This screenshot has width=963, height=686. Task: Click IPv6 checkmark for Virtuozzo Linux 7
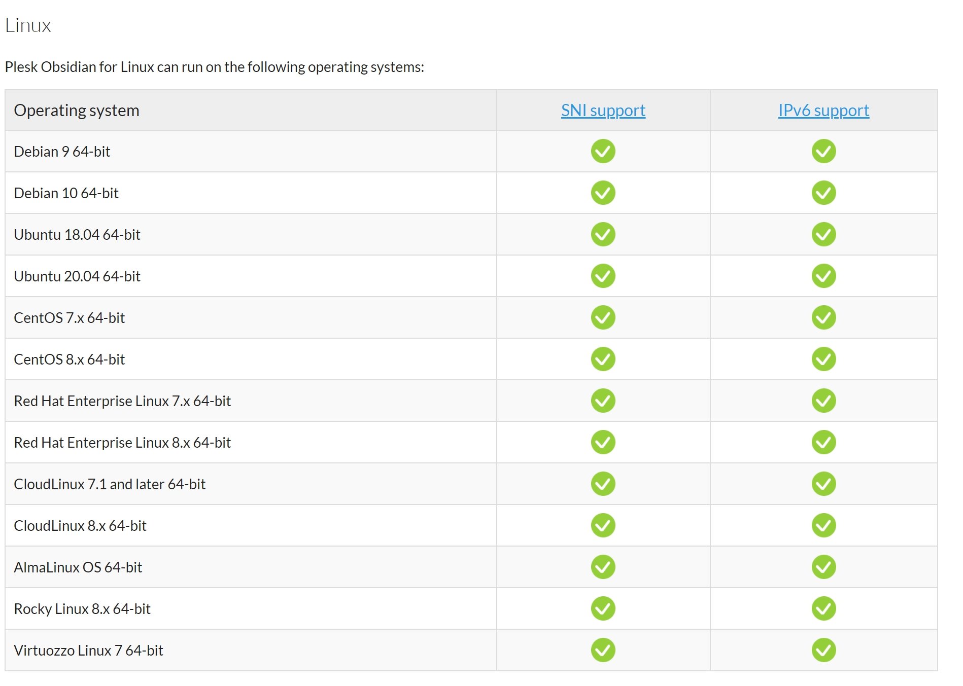pos(823,650)
